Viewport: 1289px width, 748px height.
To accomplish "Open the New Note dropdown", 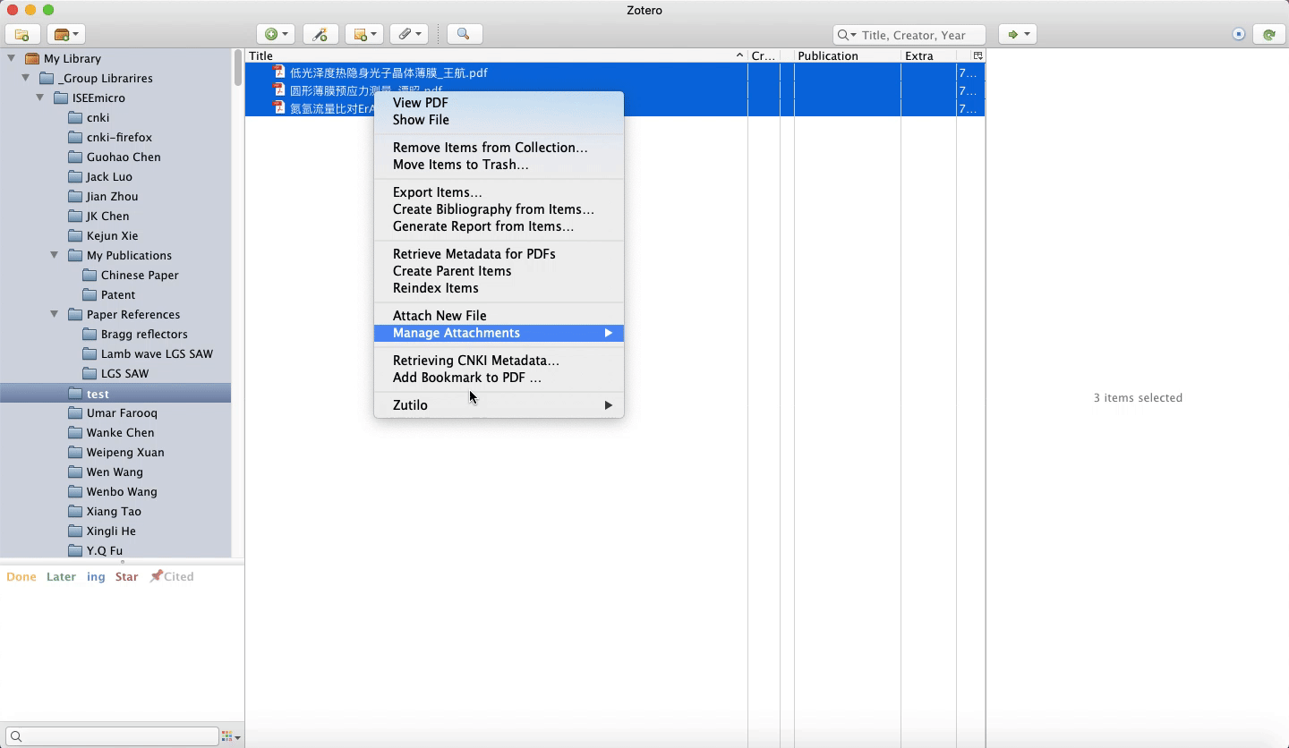I will tap(363, 34).
